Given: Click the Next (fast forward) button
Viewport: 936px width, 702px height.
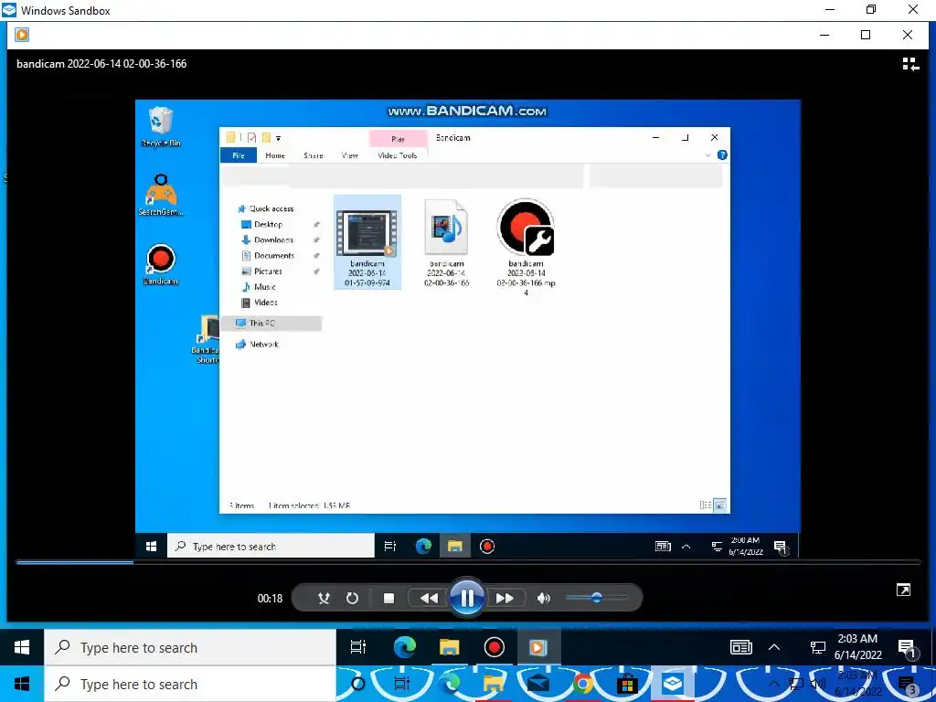Looking at the screenshot, I should pyautogui.click(x=505, y=598).
